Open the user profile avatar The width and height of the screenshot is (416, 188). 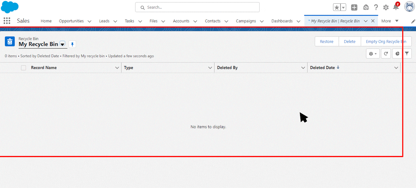point(409,7)
